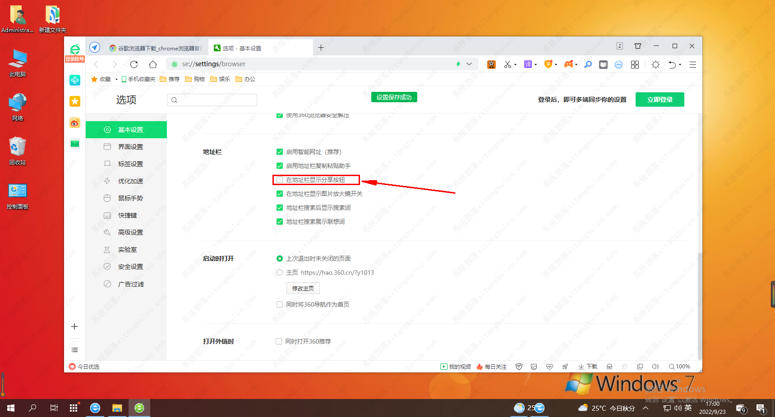Click the blue ad-block circle icon
Viewport: 775px width, 417px height.
coord(618,64)
